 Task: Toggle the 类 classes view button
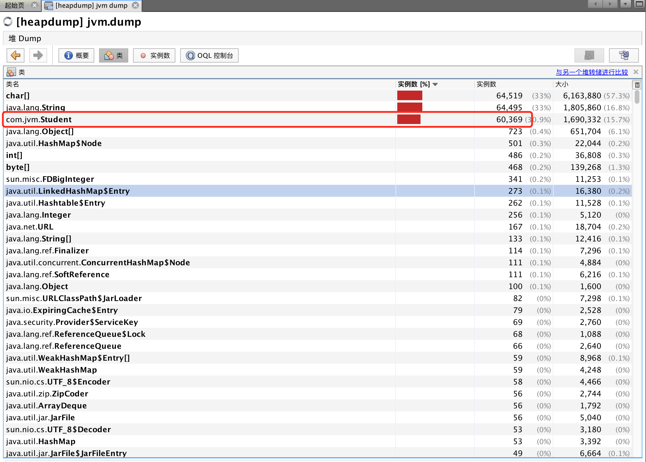coord(114,55)
